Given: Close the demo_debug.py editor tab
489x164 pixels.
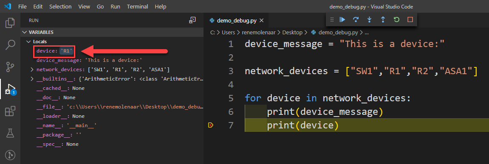Looking at the screenshot, I should pyautogui.click(x=262, y=20).
